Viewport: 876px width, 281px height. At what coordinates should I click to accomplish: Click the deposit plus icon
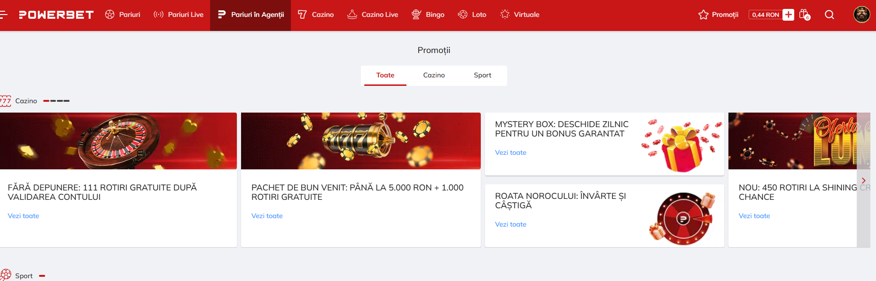(x=789, y=15)
